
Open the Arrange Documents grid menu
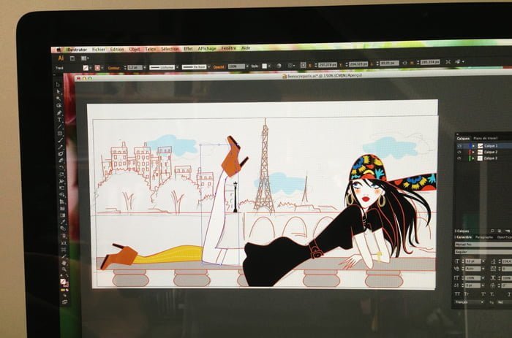[x=85, y=58]
